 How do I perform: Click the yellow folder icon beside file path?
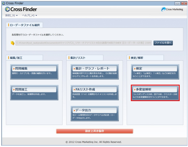pos(12,43)
